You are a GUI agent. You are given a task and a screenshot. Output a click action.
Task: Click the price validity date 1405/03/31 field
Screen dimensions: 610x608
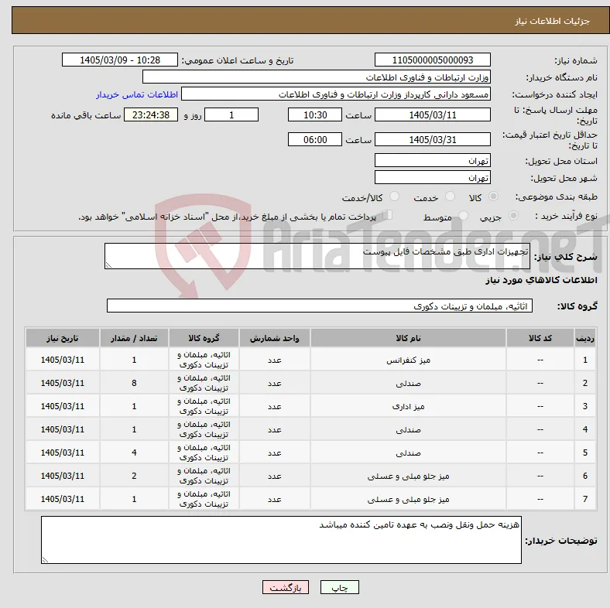tap(433, 139)
